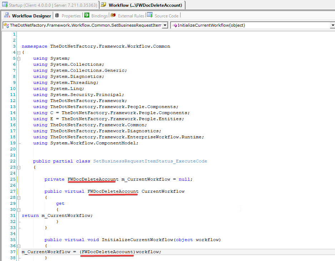This screenshot has height=261, width=335.
Task: Collapse the class body fold at line 23
Action: (18, 167)
